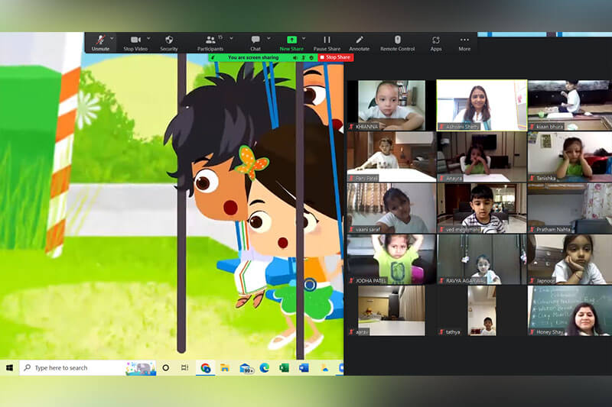
Task: Open Mail app with 99+ badge
Action: click(x=246, y=368)
